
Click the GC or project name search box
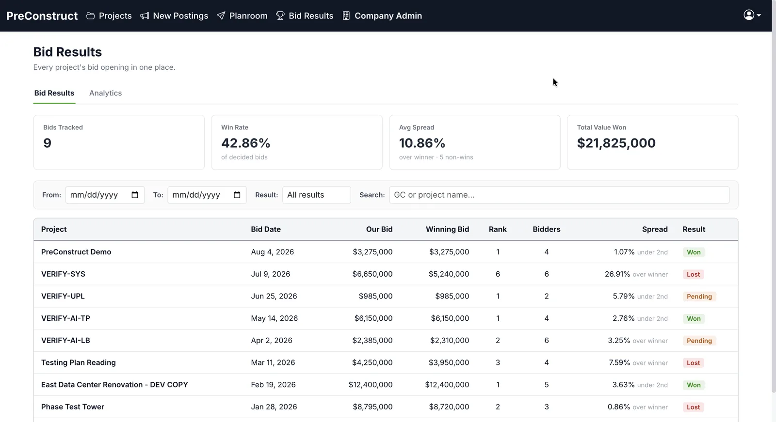[x=559, y=195]
